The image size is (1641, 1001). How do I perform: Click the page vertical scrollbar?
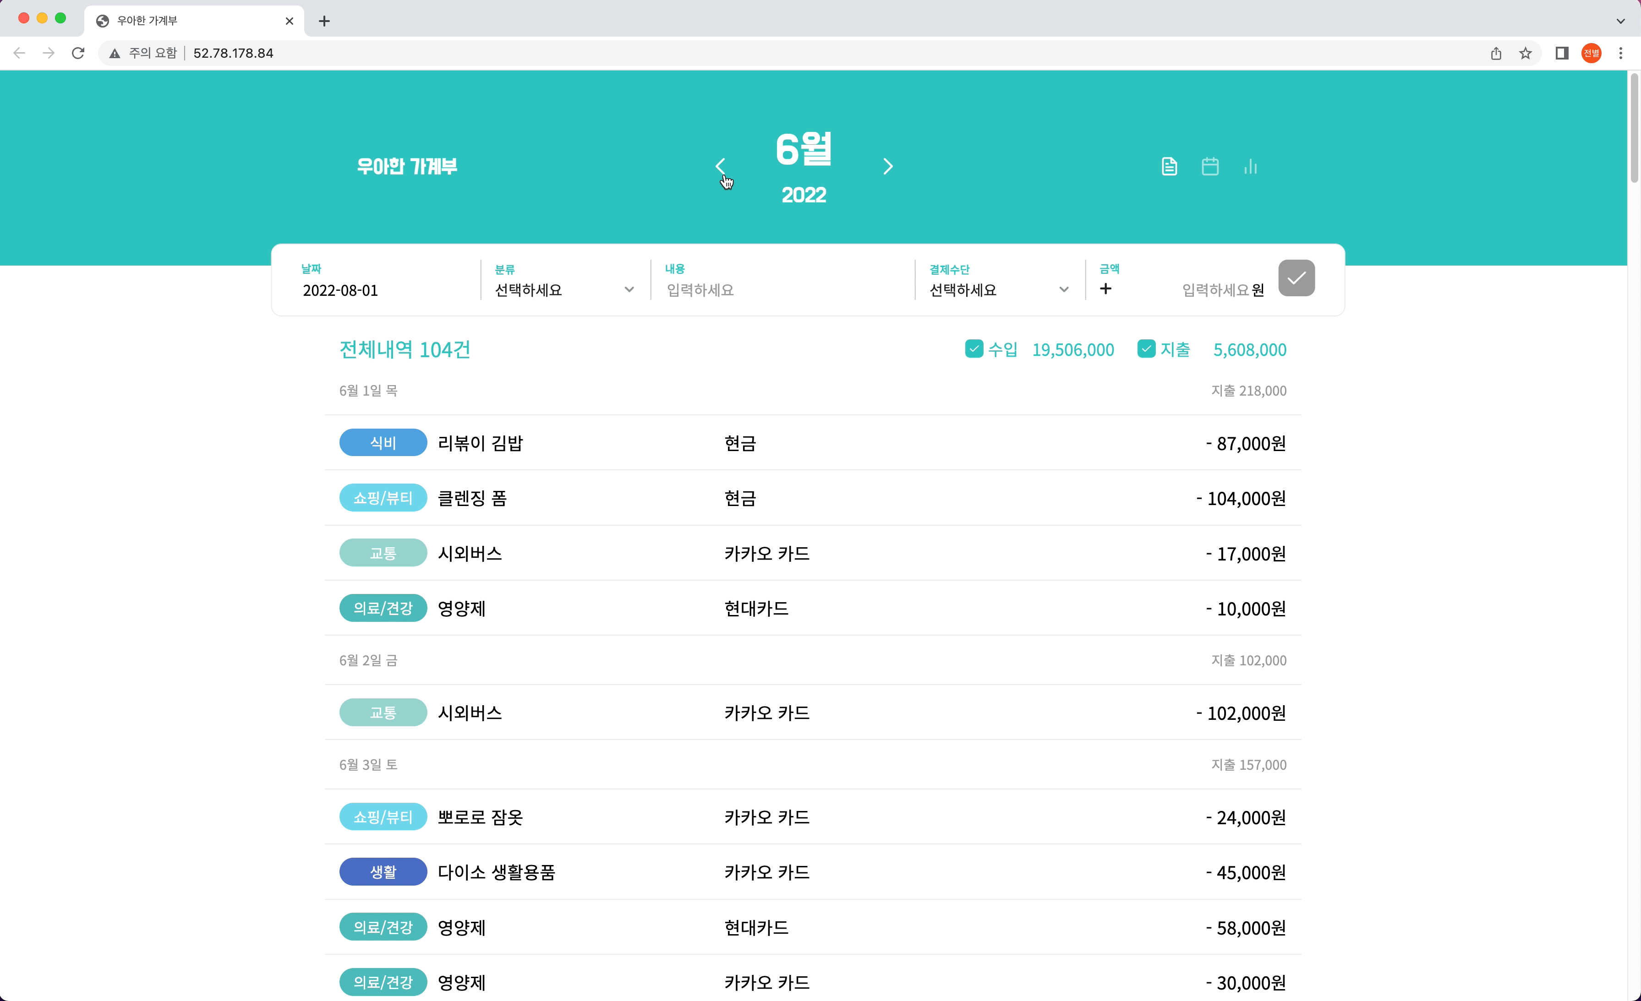click(x=1634, y=126)
